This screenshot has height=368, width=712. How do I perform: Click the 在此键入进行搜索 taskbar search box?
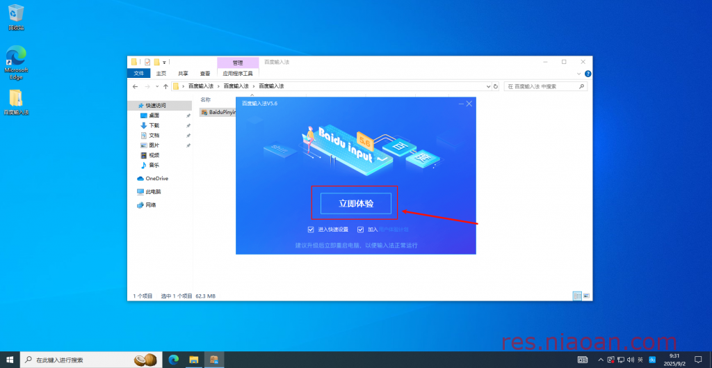click(91, 360)
